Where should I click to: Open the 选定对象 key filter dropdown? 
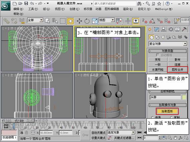point(121,132)
